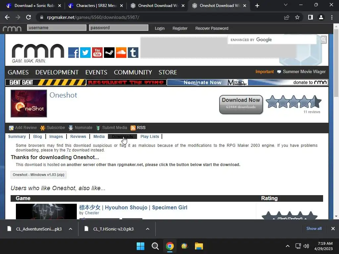Switch to the Blog tab
Screen dimensions: 339x254
pyautogui.click(x=38, y=137)
